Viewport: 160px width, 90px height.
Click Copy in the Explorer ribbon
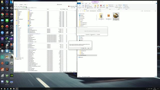83,6
